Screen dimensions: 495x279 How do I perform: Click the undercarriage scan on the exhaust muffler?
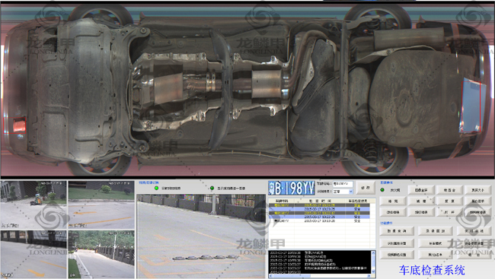(x=267, y=84)
